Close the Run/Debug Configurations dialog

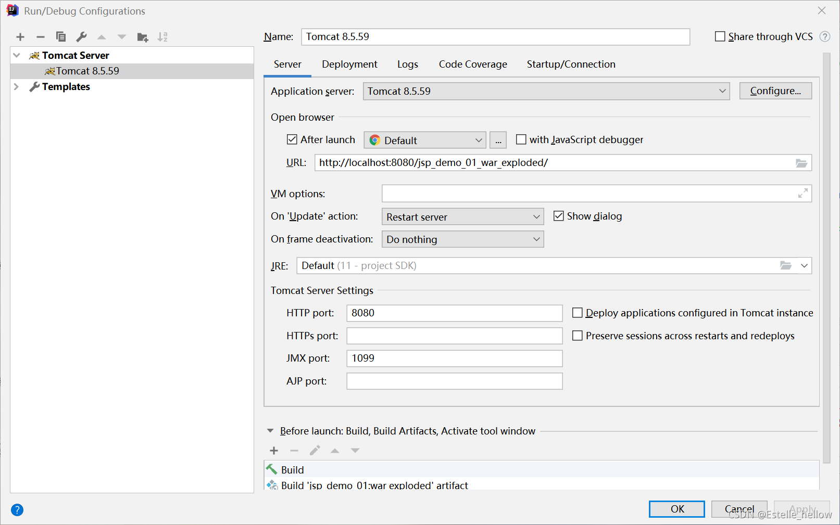tap(822, 10)
